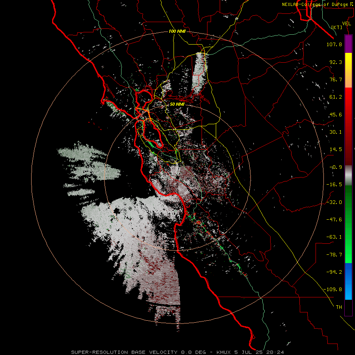This screenshot has width=355, height=355.
Task: Click the 45.6 velocity scale value
Action: coord(336,114)
